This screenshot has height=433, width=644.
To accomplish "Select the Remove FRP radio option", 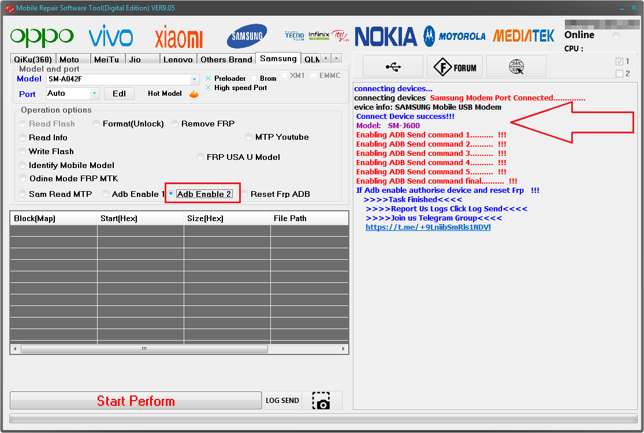I will coord(175,124).
